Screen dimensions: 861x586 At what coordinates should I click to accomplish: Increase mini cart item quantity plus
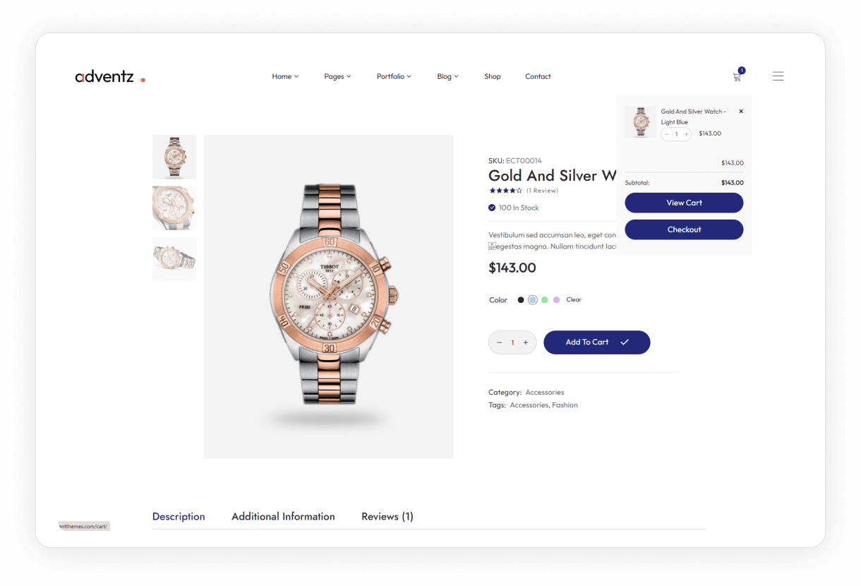click(686, 134)
